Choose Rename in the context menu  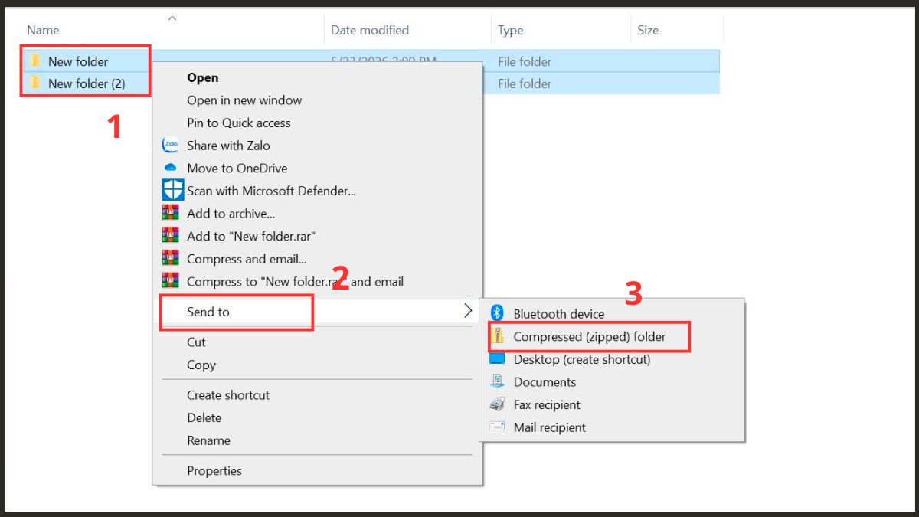pyautogui.click(x=208, y=440)
